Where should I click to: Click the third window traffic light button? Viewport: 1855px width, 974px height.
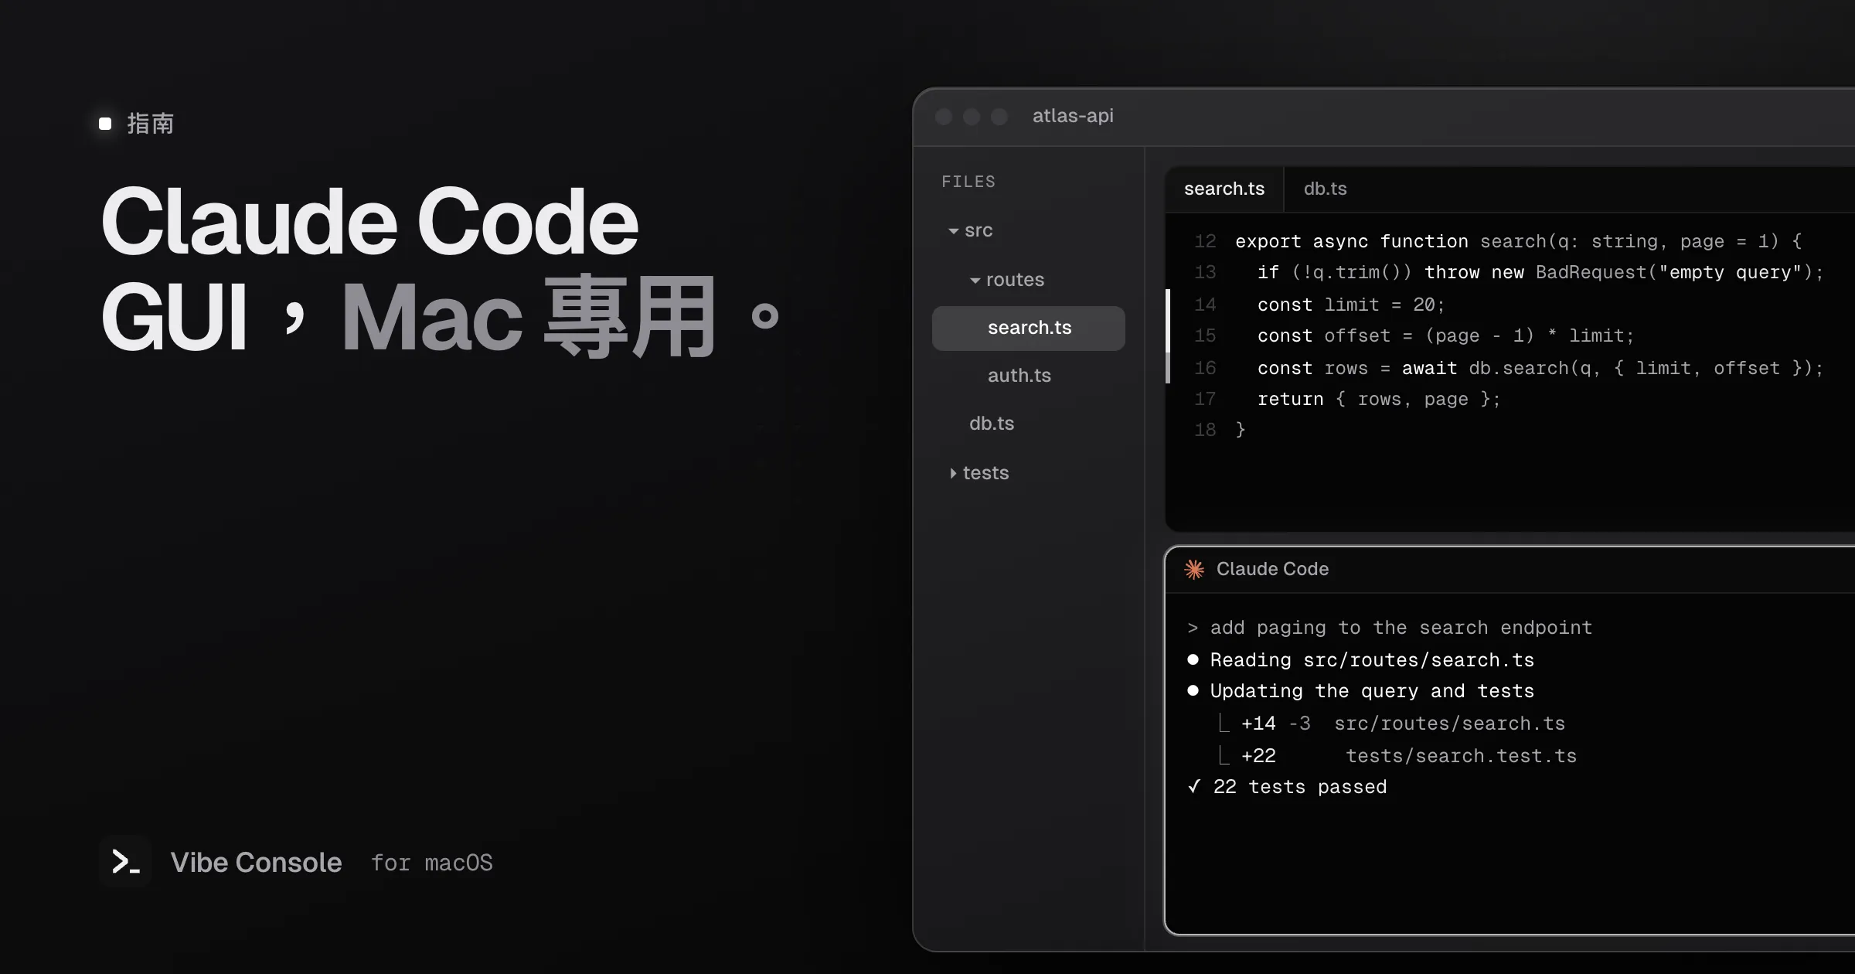tap(999, 117)
